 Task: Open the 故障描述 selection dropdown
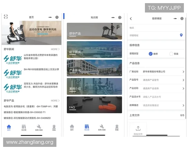tap(157, 105)
